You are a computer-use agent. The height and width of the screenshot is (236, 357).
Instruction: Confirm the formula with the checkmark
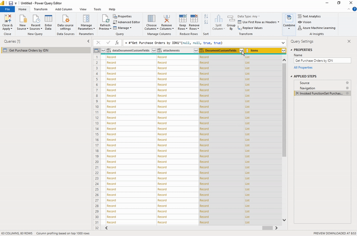tap(108, 43)
